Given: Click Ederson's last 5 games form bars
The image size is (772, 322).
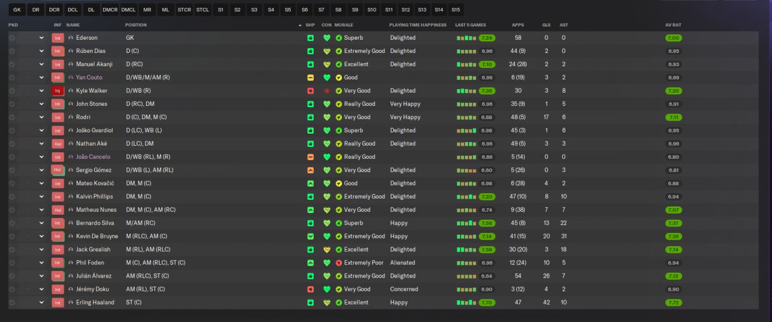Looking at the screenshot, I should click(467, 37).
